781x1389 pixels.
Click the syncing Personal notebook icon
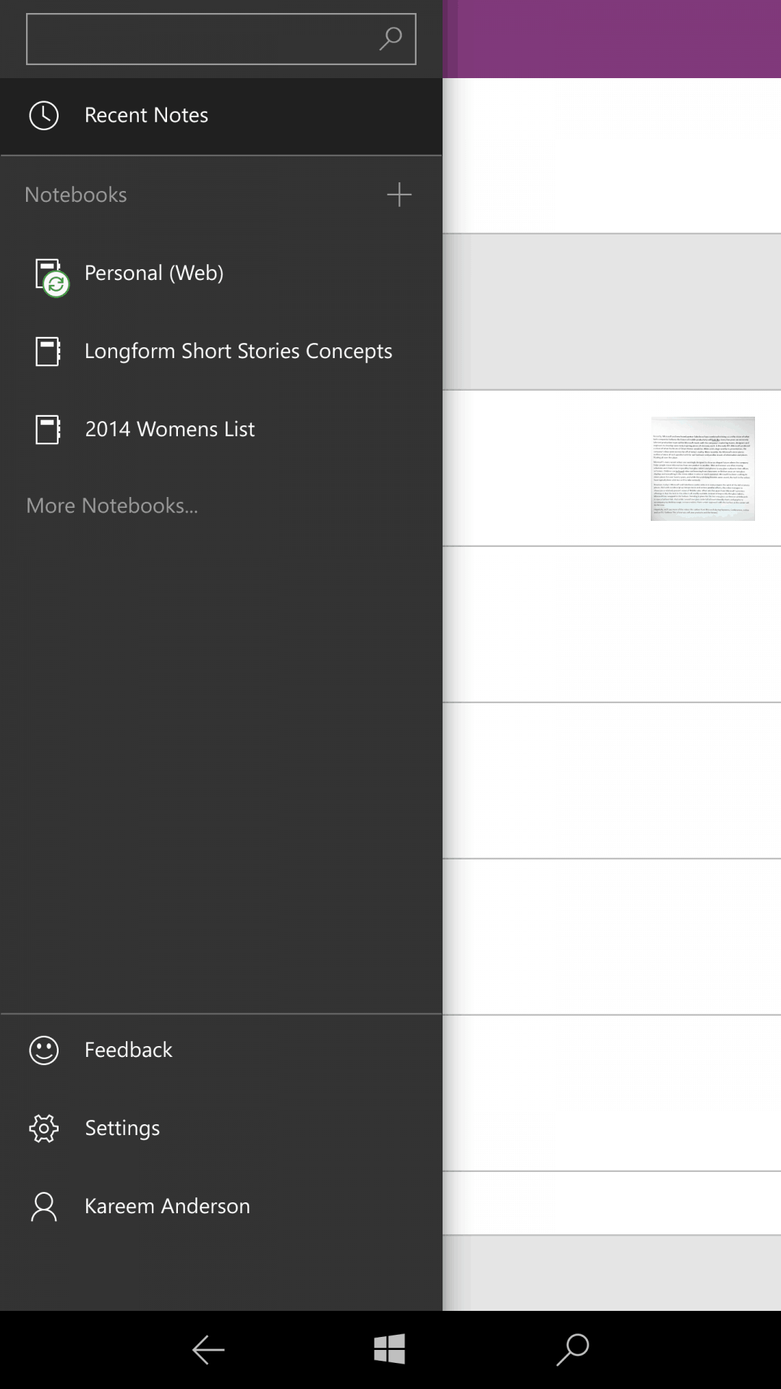tap(51, 277)
